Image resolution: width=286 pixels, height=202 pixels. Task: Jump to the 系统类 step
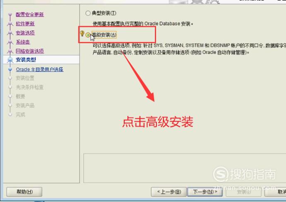[x=23, y=42]
